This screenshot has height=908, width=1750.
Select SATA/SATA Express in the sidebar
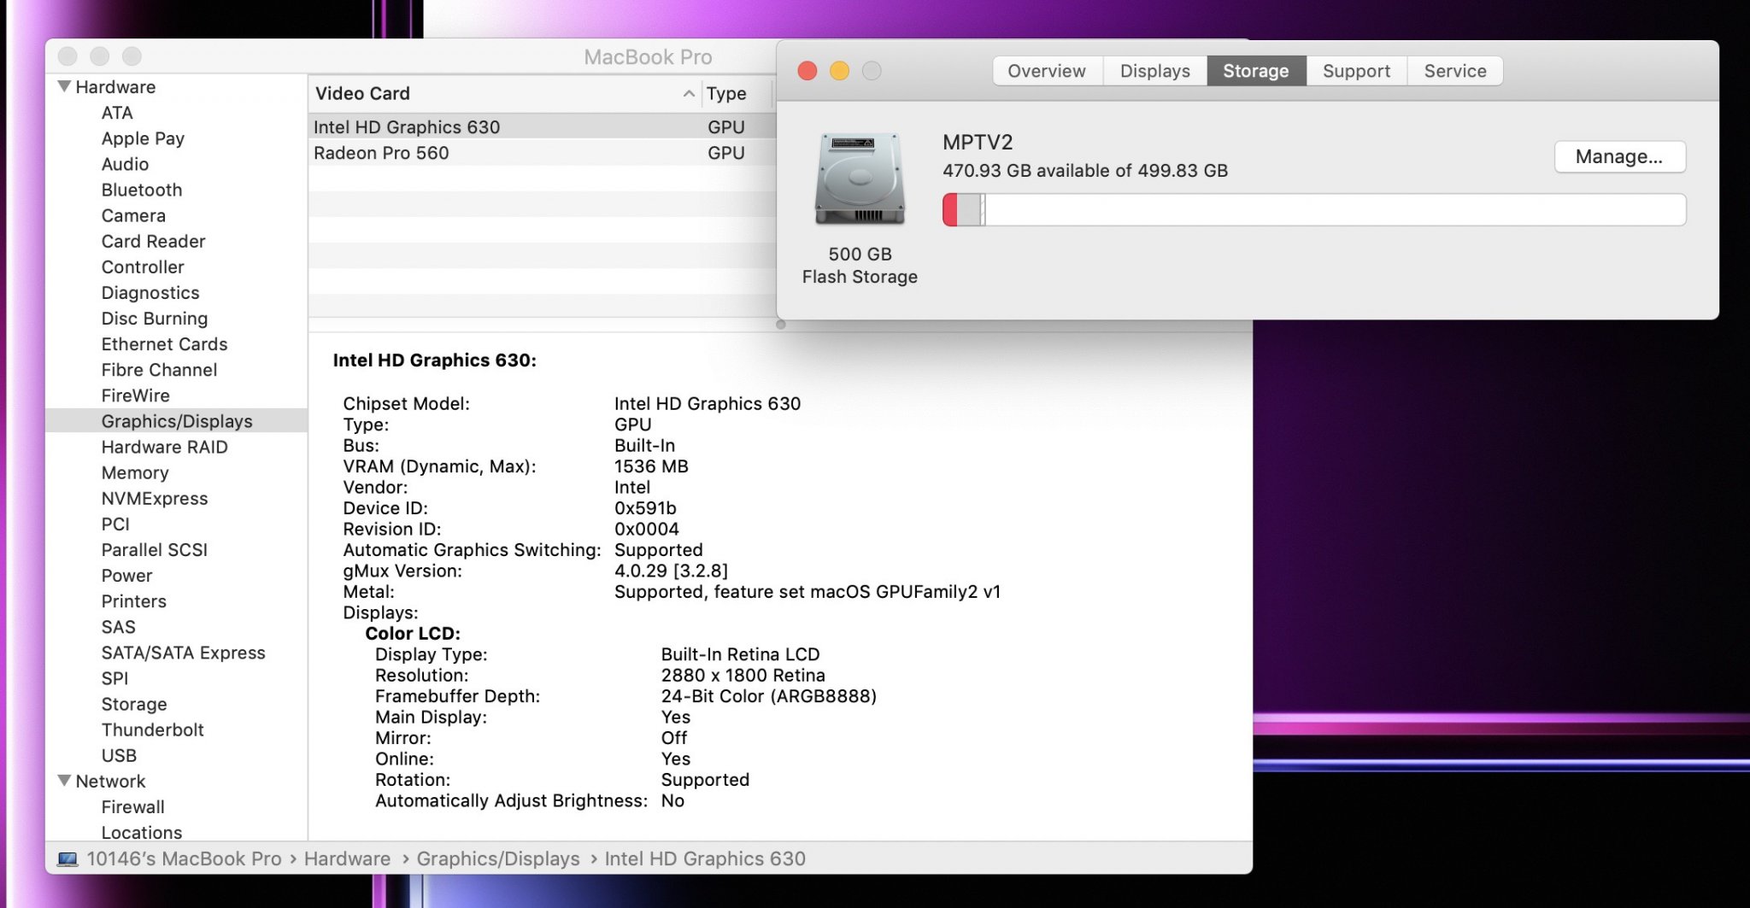click(x=183, y=652)
